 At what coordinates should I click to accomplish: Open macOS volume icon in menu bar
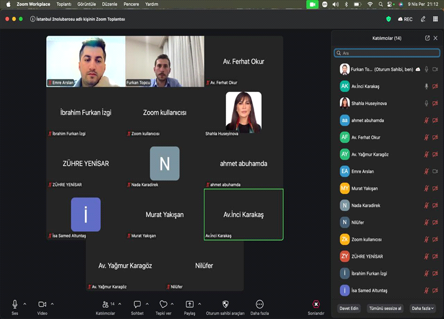(x=336, y=4)
